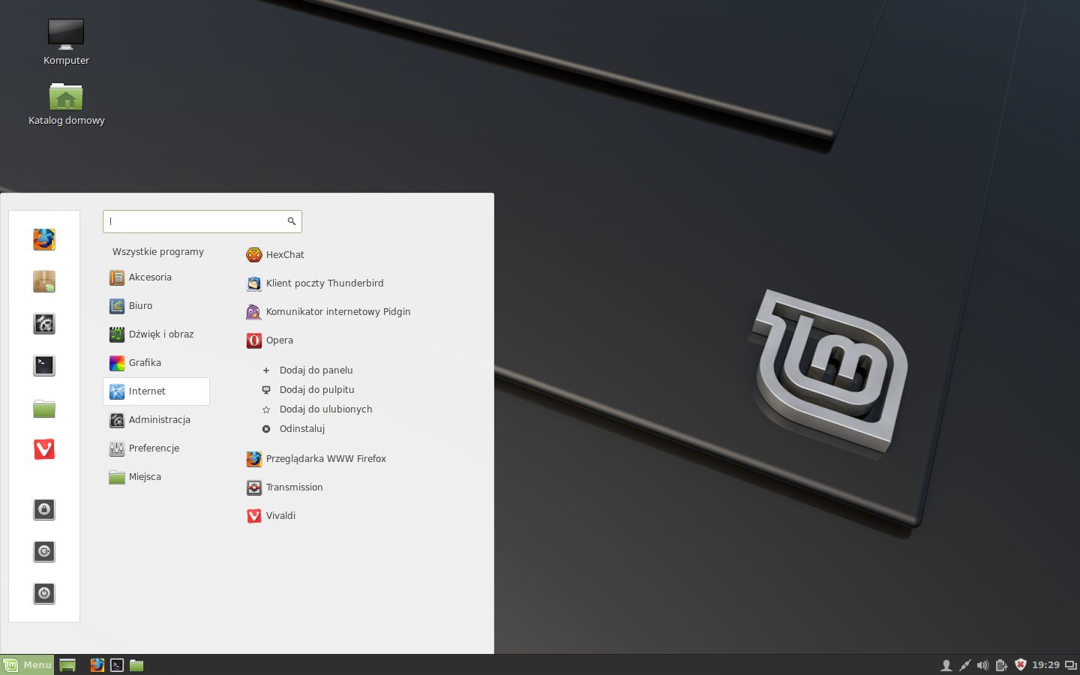Image resolution: width=1080 pixels, height=675 pixels.
Task: Open Software Manager from the favorites sidebar
Action: tap(44, 281)
